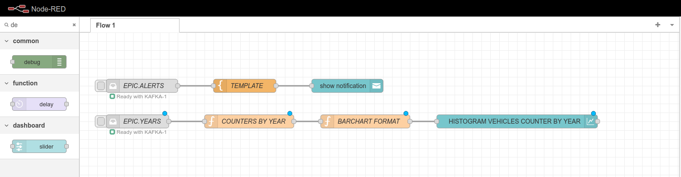Select the wire between EPIC.ALERTS and TEMPLATE
Viewport: 681px width, 177px height.
pos(196,85)
